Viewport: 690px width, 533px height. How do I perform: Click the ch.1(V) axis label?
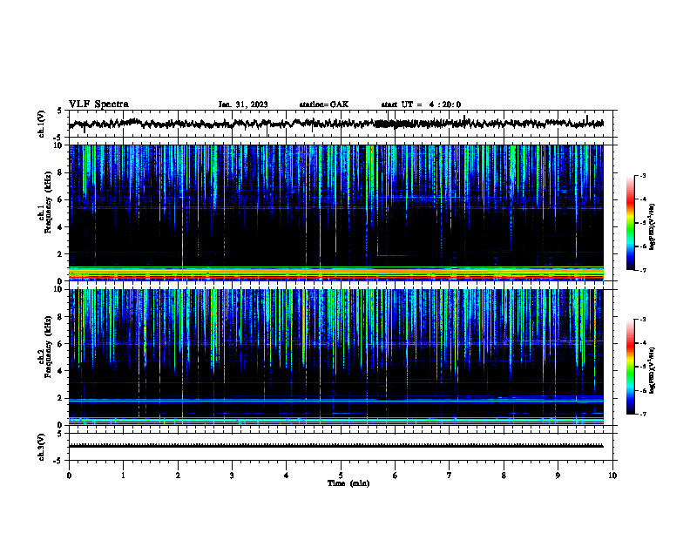click(42, 124)
